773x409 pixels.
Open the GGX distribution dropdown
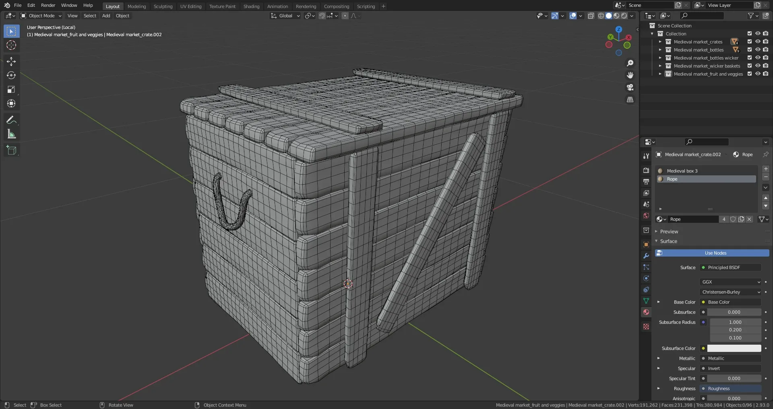pos(730,282)
